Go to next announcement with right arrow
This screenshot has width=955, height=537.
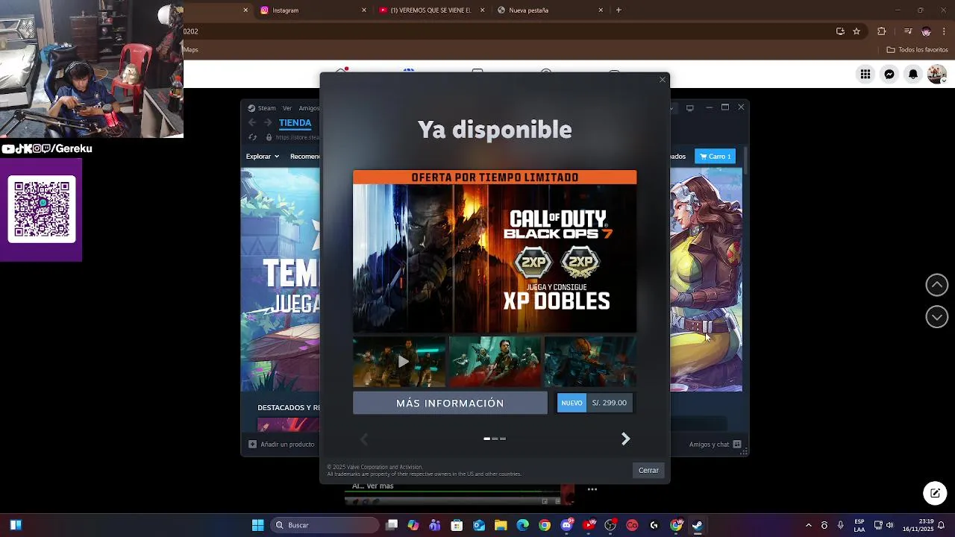[626, 439]
